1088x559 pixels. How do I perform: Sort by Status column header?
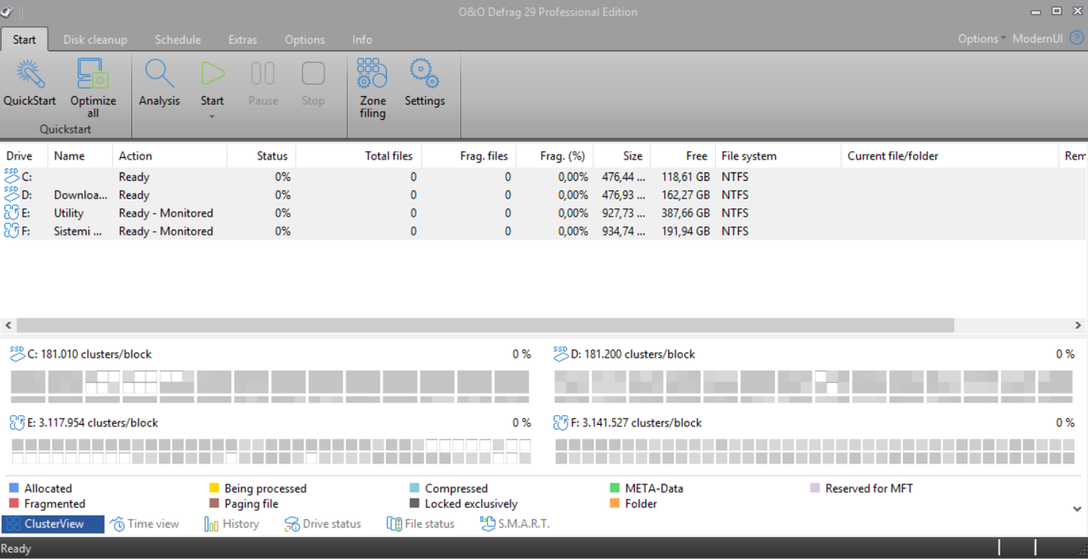pyautogui.click(x=262, y=155)
